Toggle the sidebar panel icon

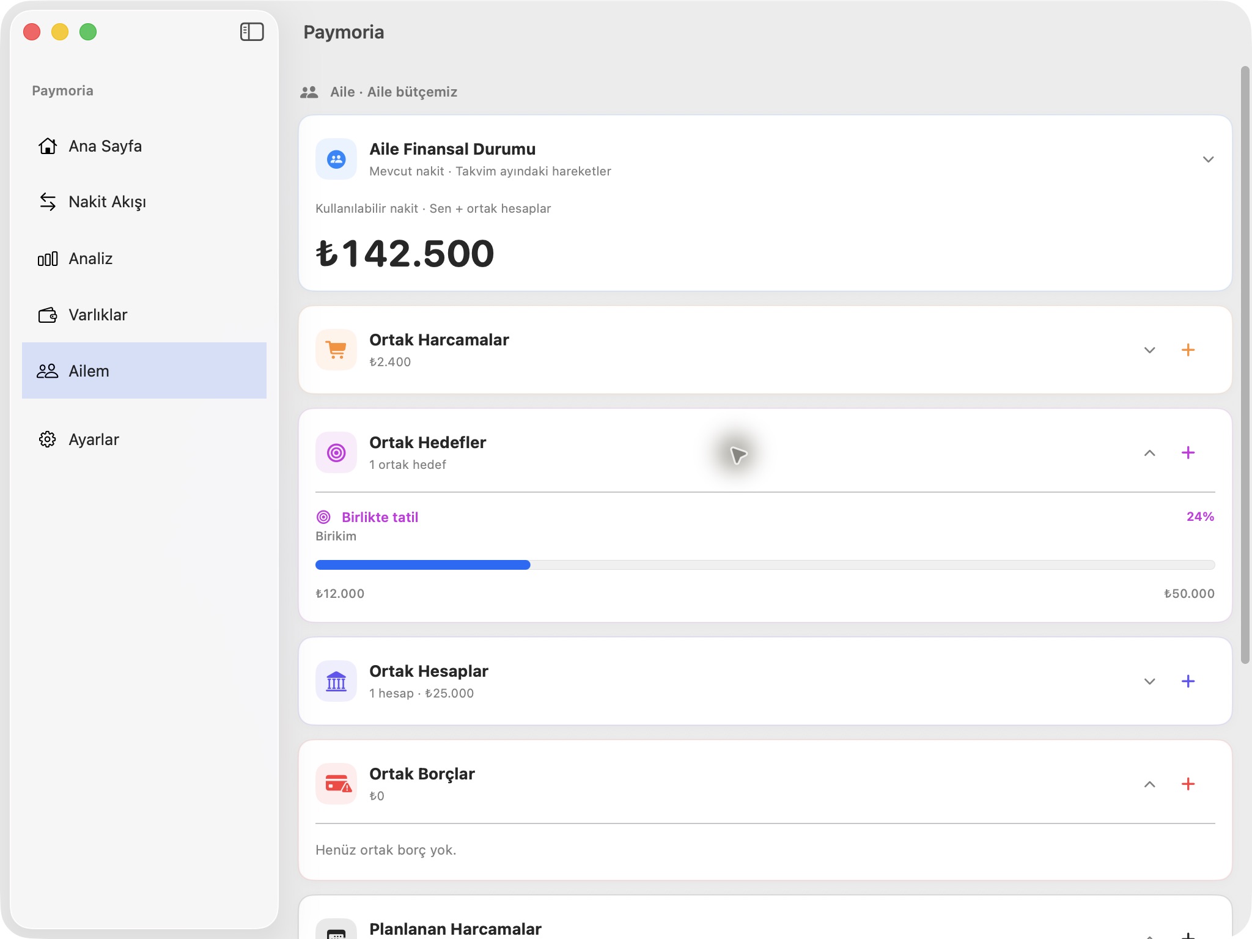click(x=251, y=32)
